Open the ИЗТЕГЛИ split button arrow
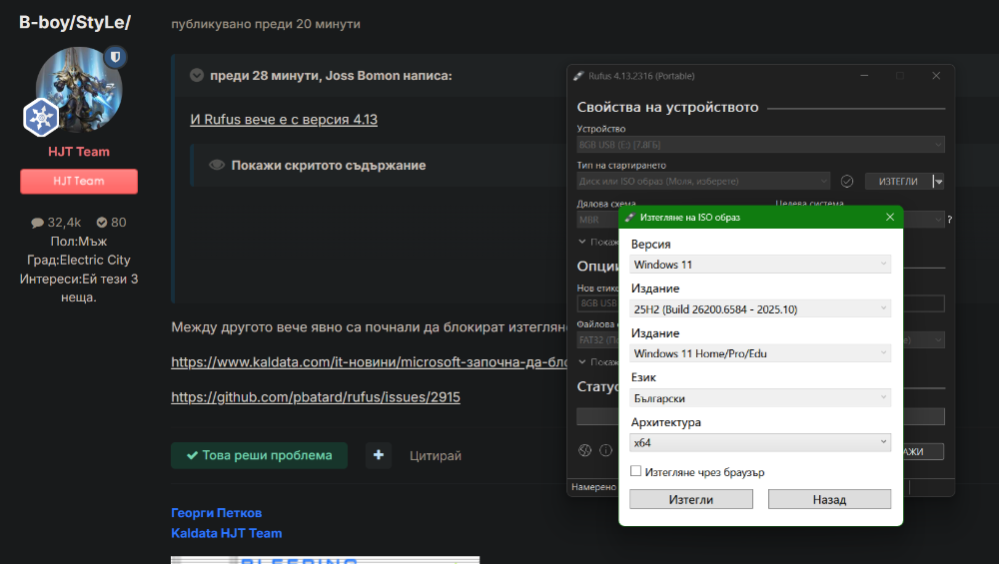 click(938, 182)
